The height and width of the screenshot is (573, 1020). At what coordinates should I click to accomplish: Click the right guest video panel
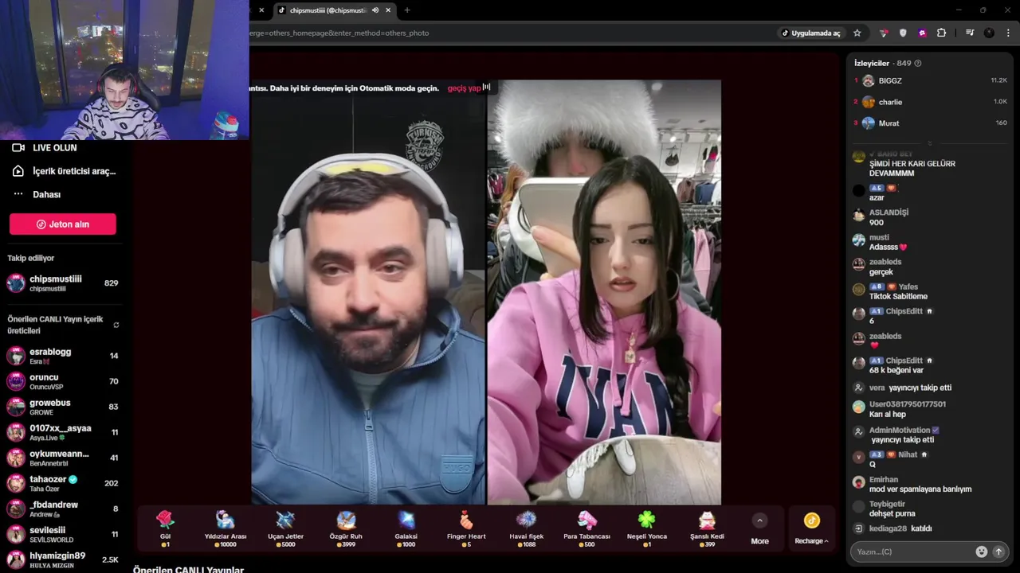click(604, 292)
